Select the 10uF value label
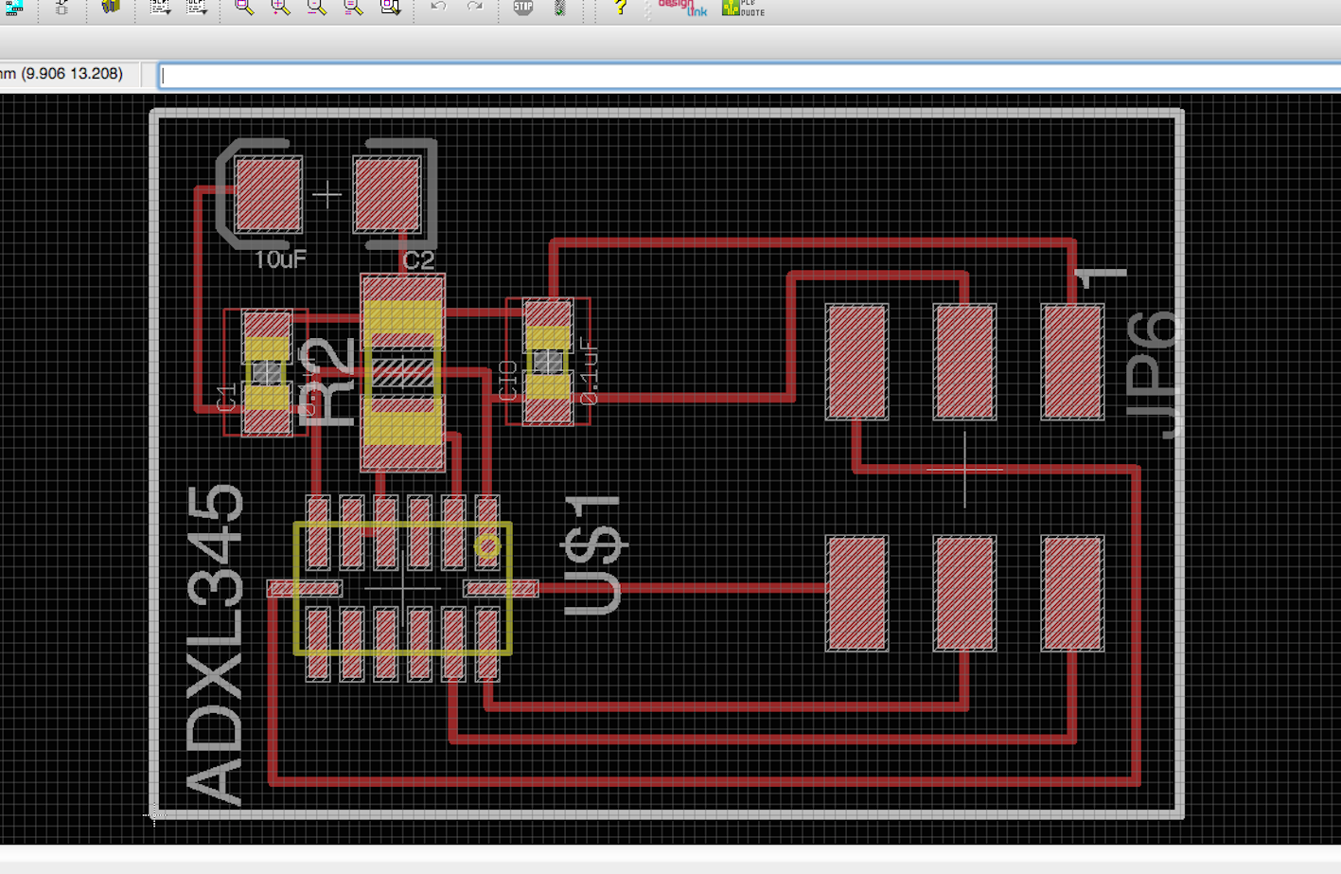 point(280,259)
